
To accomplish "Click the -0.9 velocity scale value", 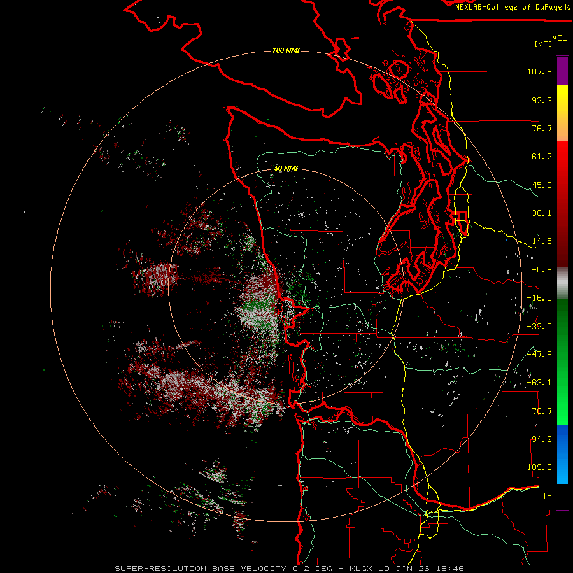I will click(x=542, y=270).
